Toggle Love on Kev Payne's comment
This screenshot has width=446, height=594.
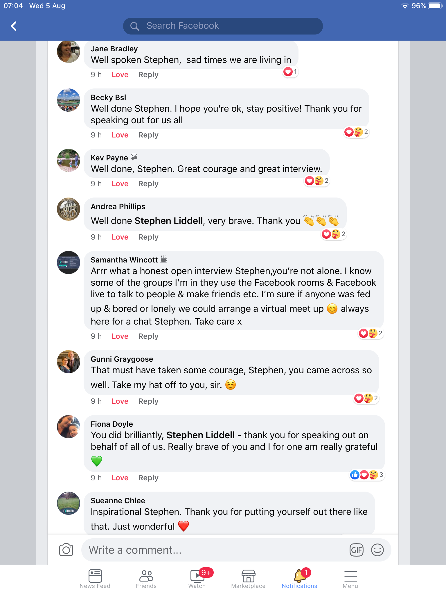pos(120,184)
